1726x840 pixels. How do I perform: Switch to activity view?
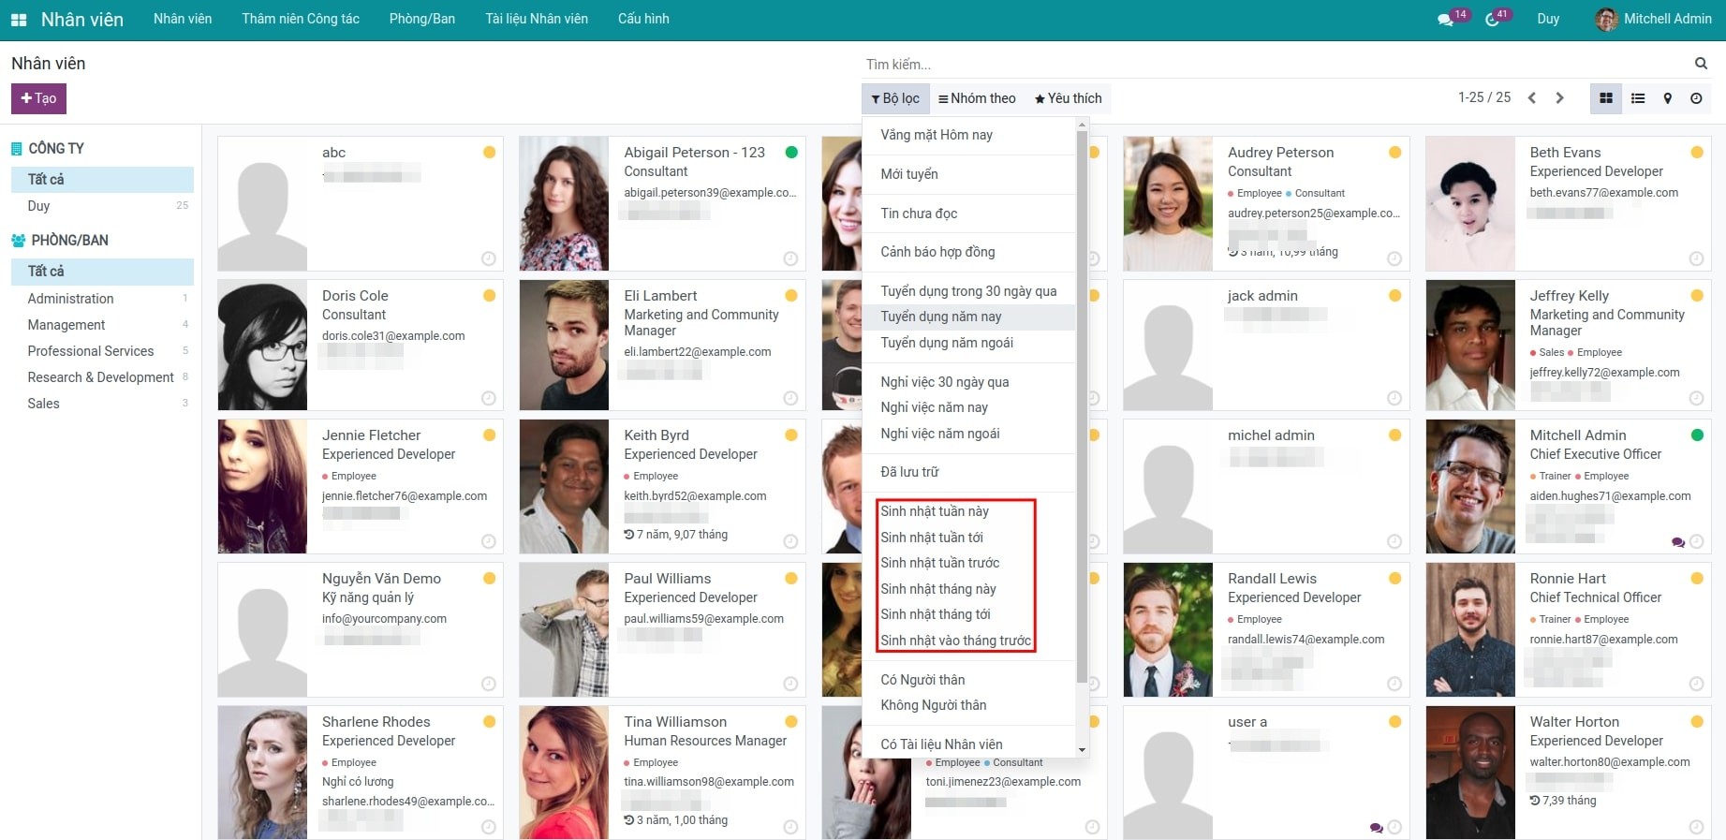point(1696,98)
